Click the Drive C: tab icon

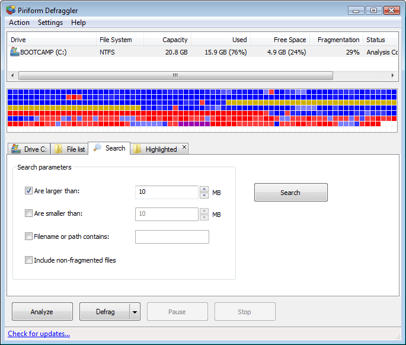pyautogui.click(x=16, y=149)
